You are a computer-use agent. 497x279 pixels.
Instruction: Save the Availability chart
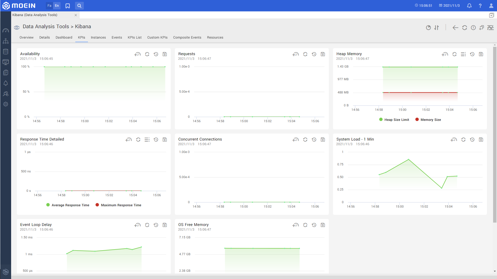tap(165, 54)
